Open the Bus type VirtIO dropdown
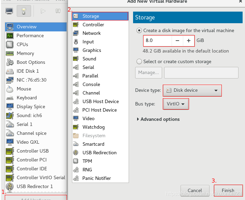The height and width of the screenshot is (200, 245). point(176,104)
